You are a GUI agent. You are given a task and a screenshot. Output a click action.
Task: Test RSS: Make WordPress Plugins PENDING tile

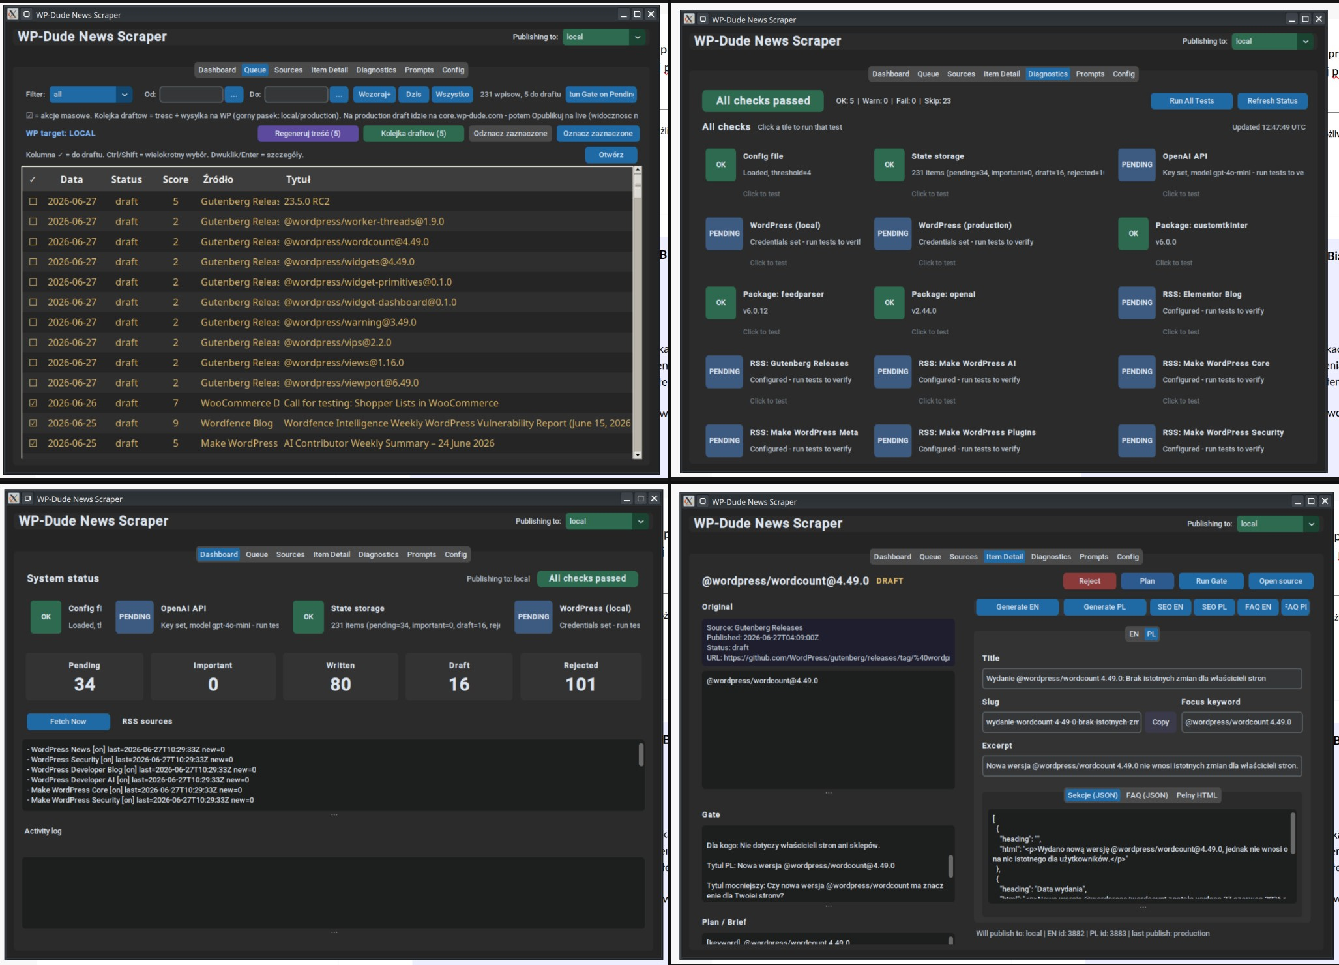(x=892, y=441)
